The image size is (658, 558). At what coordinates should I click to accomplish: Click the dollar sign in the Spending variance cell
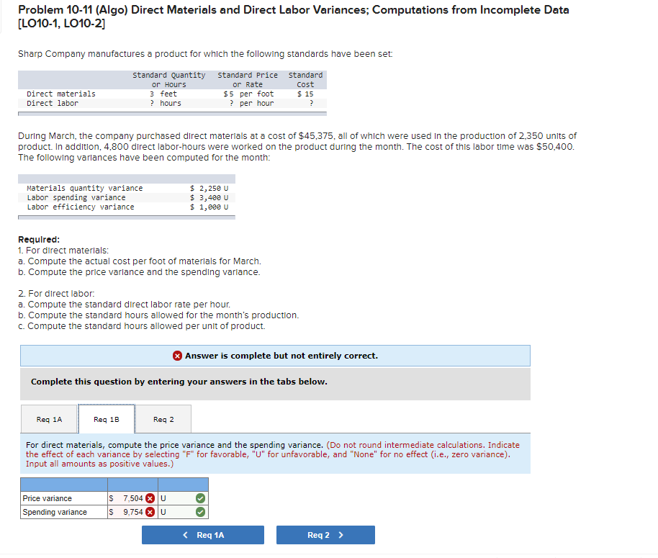click(x=112, y=511)
